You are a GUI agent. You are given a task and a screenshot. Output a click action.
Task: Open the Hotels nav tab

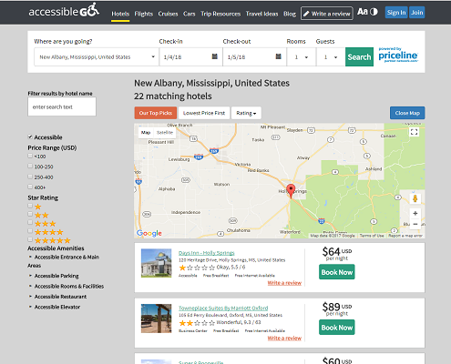(120, 14)
